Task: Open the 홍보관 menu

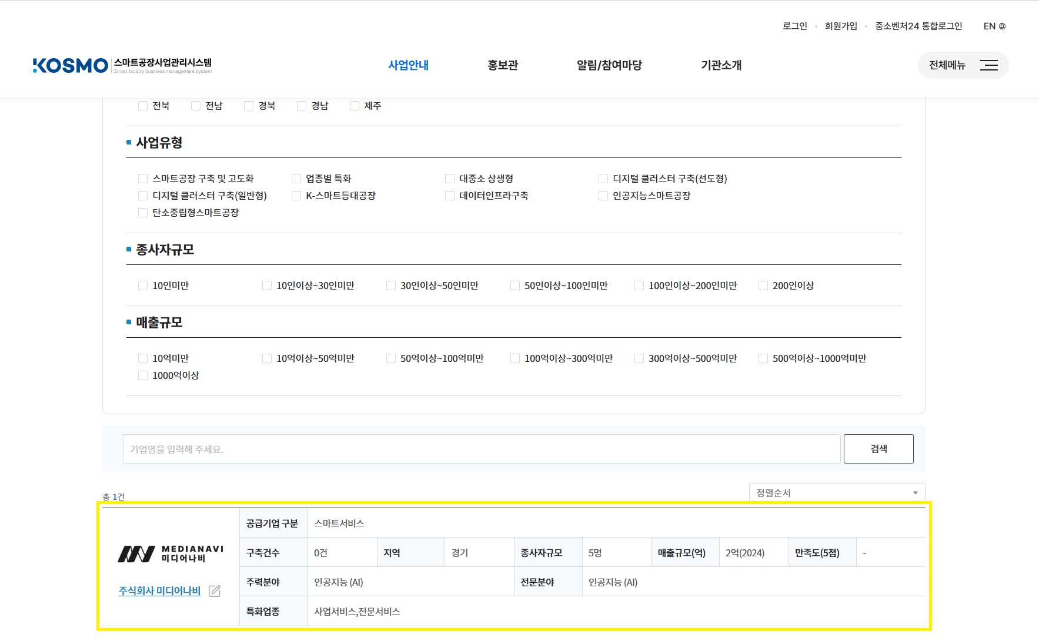Action: pyautogui.click(x=502, y=65)
